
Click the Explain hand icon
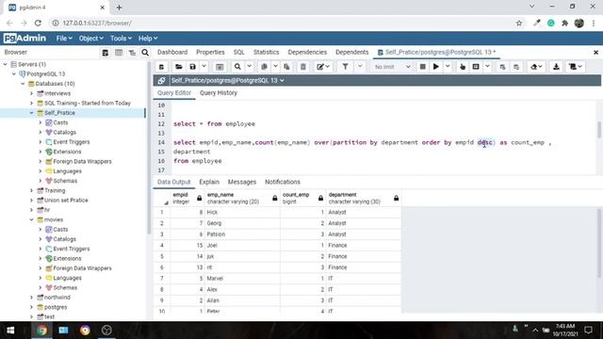[x=463, y=67]
